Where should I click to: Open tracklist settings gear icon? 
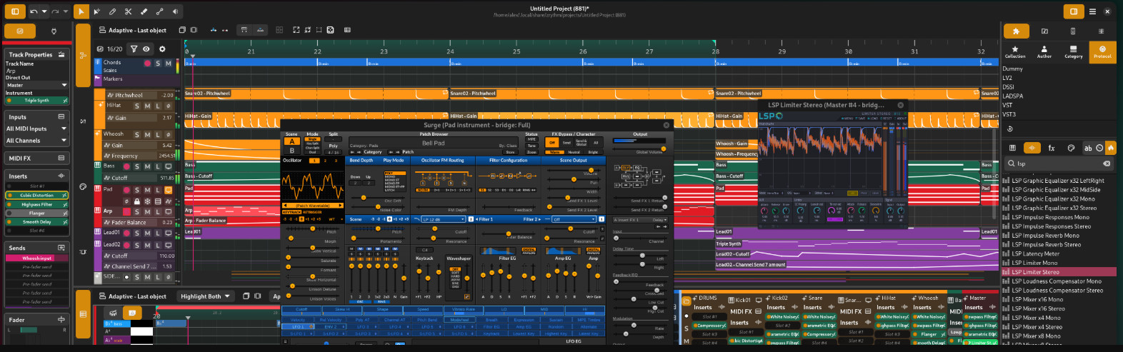(x=162, y=49)
